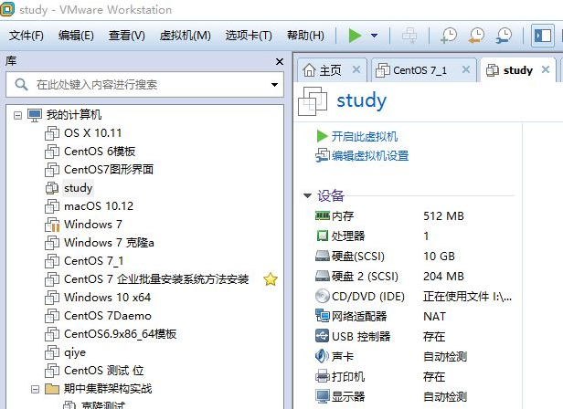Click 开启此虚拟机 link
The width and height of the screenshot is (563, 409).
364,136
